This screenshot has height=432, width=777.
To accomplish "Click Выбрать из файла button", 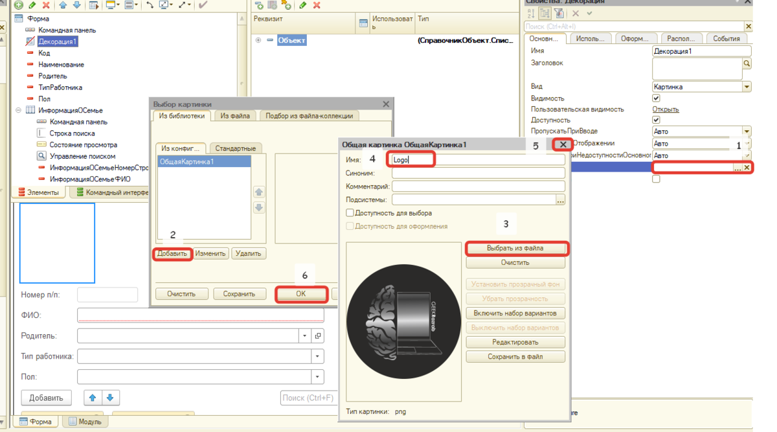I will (x=516, y=248).
